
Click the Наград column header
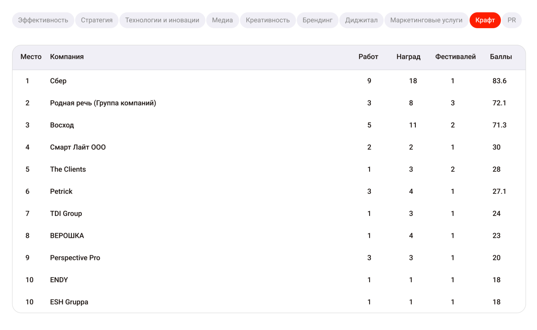pyautogui.click(x=408, y=57)
